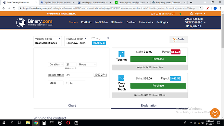Open the calendar app taskbar icon

[x=76, y=123]
